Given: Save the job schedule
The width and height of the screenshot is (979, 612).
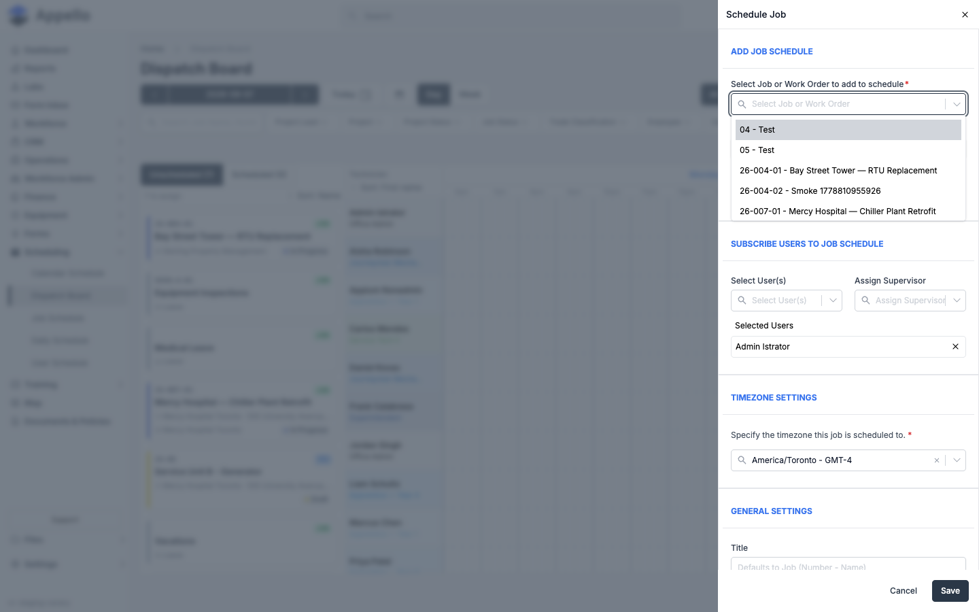Looking at the screenshot, I should tap(950, 591).
